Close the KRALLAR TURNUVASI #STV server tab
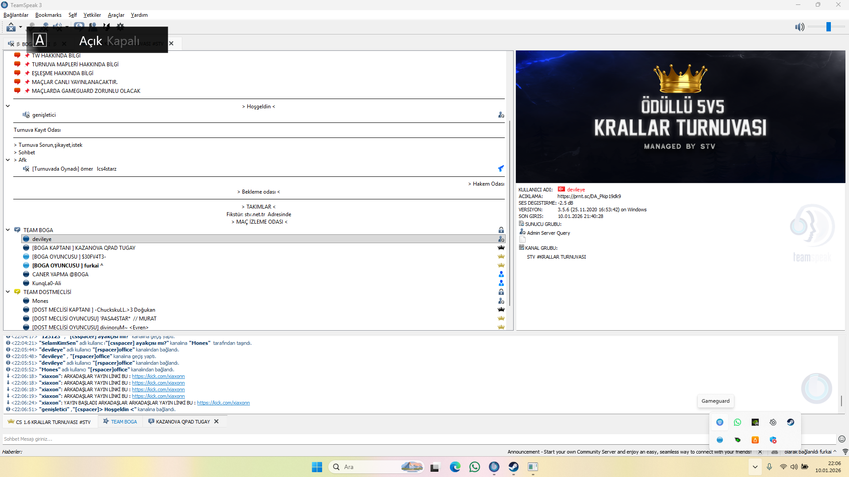 click(x=172, y=43)
